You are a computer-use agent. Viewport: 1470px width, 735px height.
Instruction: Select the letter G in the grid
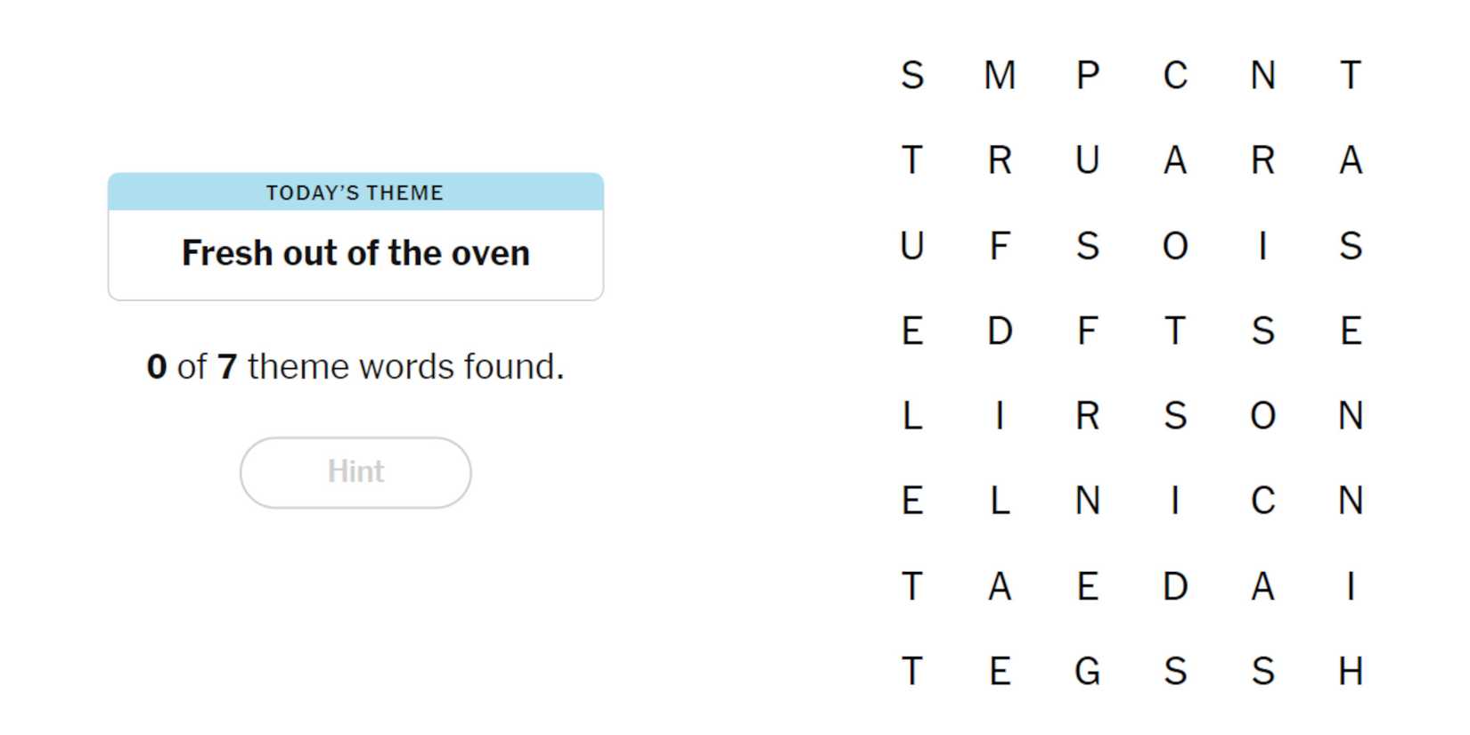tap(1087, 671)
